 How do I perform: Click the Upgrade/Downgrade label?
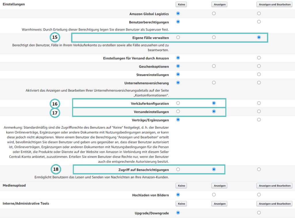[152, 213]
